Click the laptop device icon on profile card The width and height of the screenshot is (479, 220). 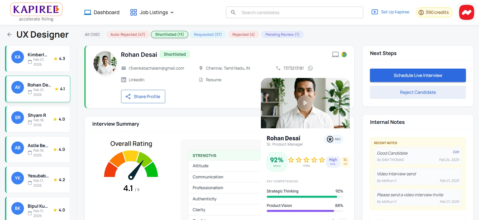point(335,54)
